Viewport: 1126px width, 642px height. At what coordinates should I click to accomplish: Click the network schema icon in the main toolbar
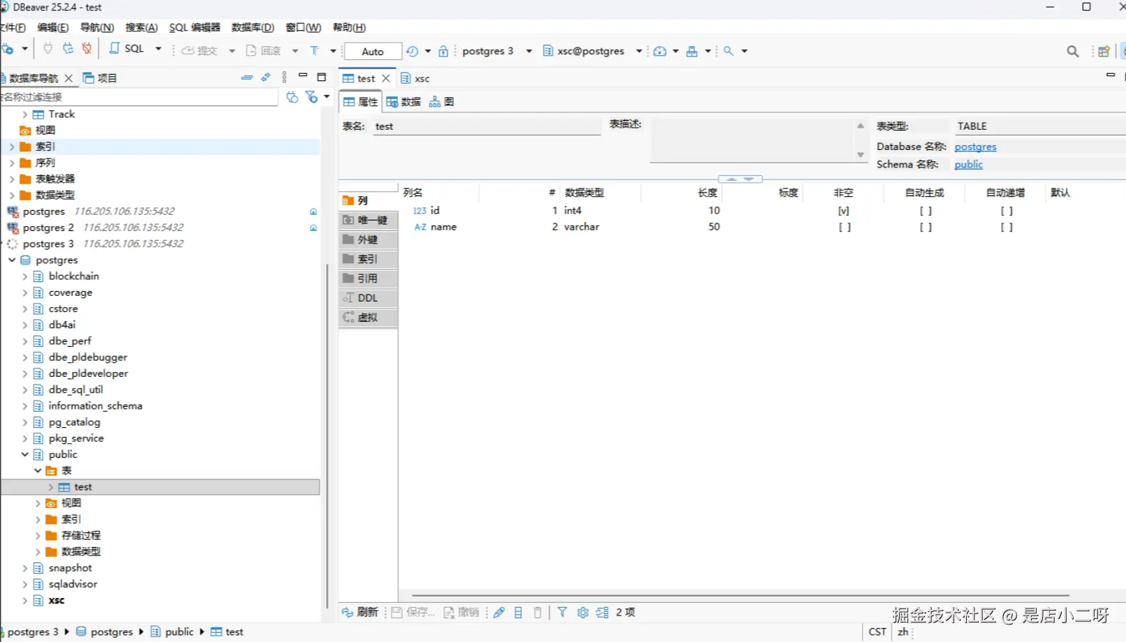click(x=692, y=51)
